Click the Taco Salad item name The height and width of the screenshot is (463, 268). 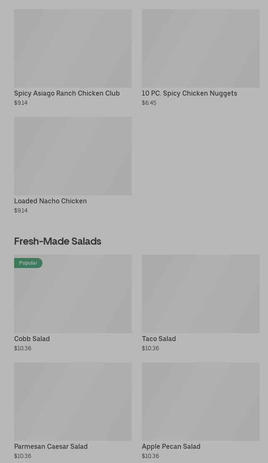[159, 339]
